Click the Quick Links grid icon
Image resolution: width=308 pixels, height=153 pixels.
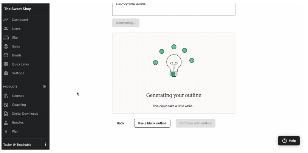click(x=6, y=64)
